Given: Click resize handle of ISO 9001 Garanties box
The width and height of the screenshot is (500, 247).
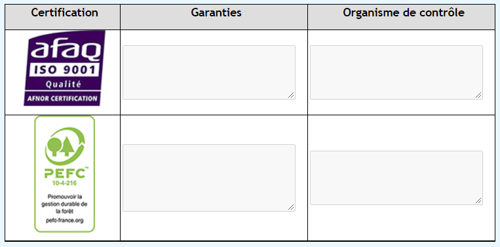Looking at the screenshot, I should pos(292,95).
